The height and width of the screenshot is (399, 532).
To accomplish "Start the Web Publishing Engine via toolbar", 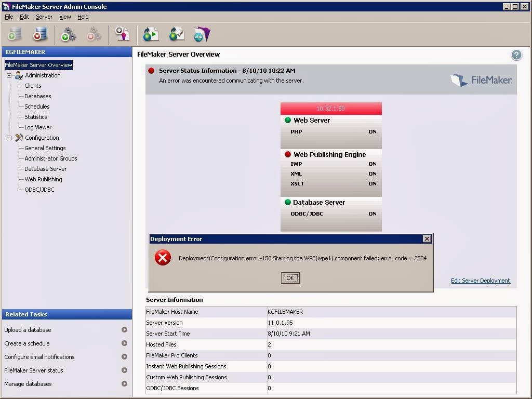I will [68, 34].
